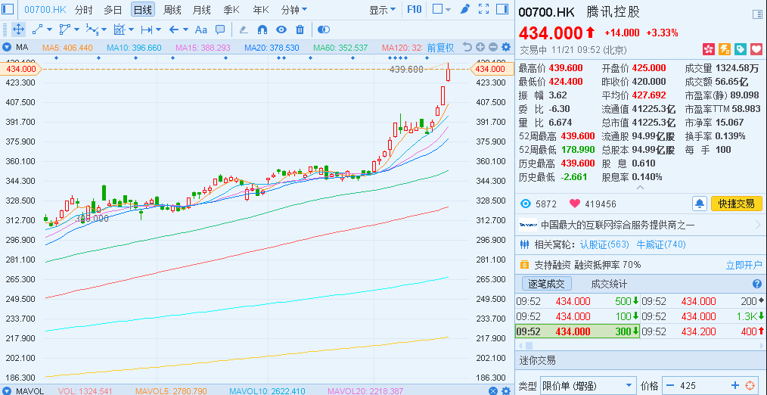This screenshot has width=767, height=395.
Task: Increase price with plus stepper
Action: (734, 385)
